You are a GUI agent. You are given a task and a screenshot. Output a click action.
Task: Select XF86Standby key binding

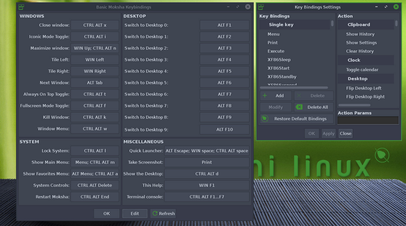tap(294, 77)
